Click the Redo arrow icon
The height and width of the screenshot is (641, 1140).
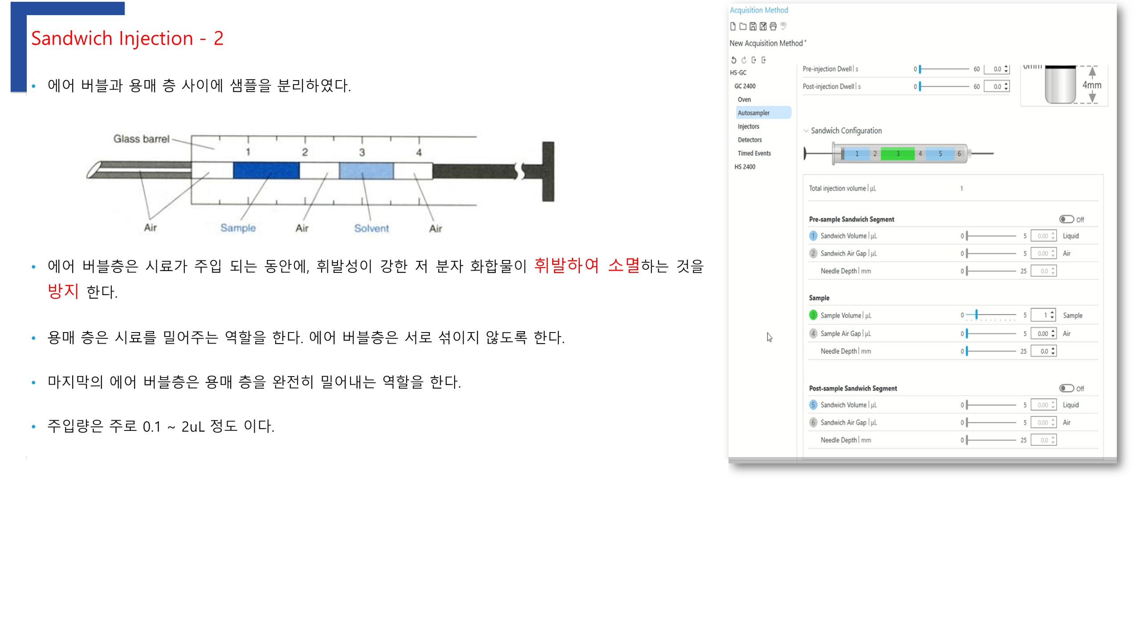click(x=744, y=60)
